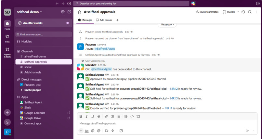
Task: Expand the selfheal-demo workspace menu
Action: (x=30, y=12)
